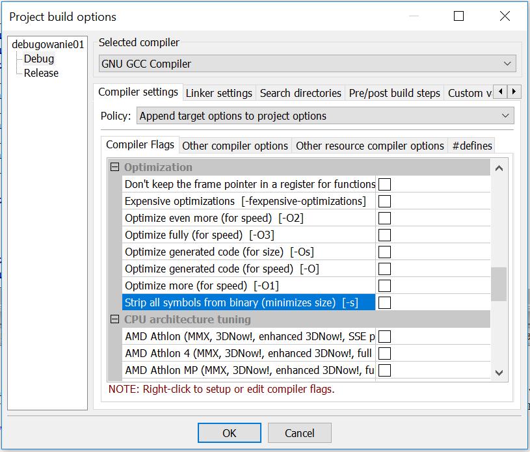Select the Expensive optimizations row
This screenshot has height=452, width=530.
249,201
